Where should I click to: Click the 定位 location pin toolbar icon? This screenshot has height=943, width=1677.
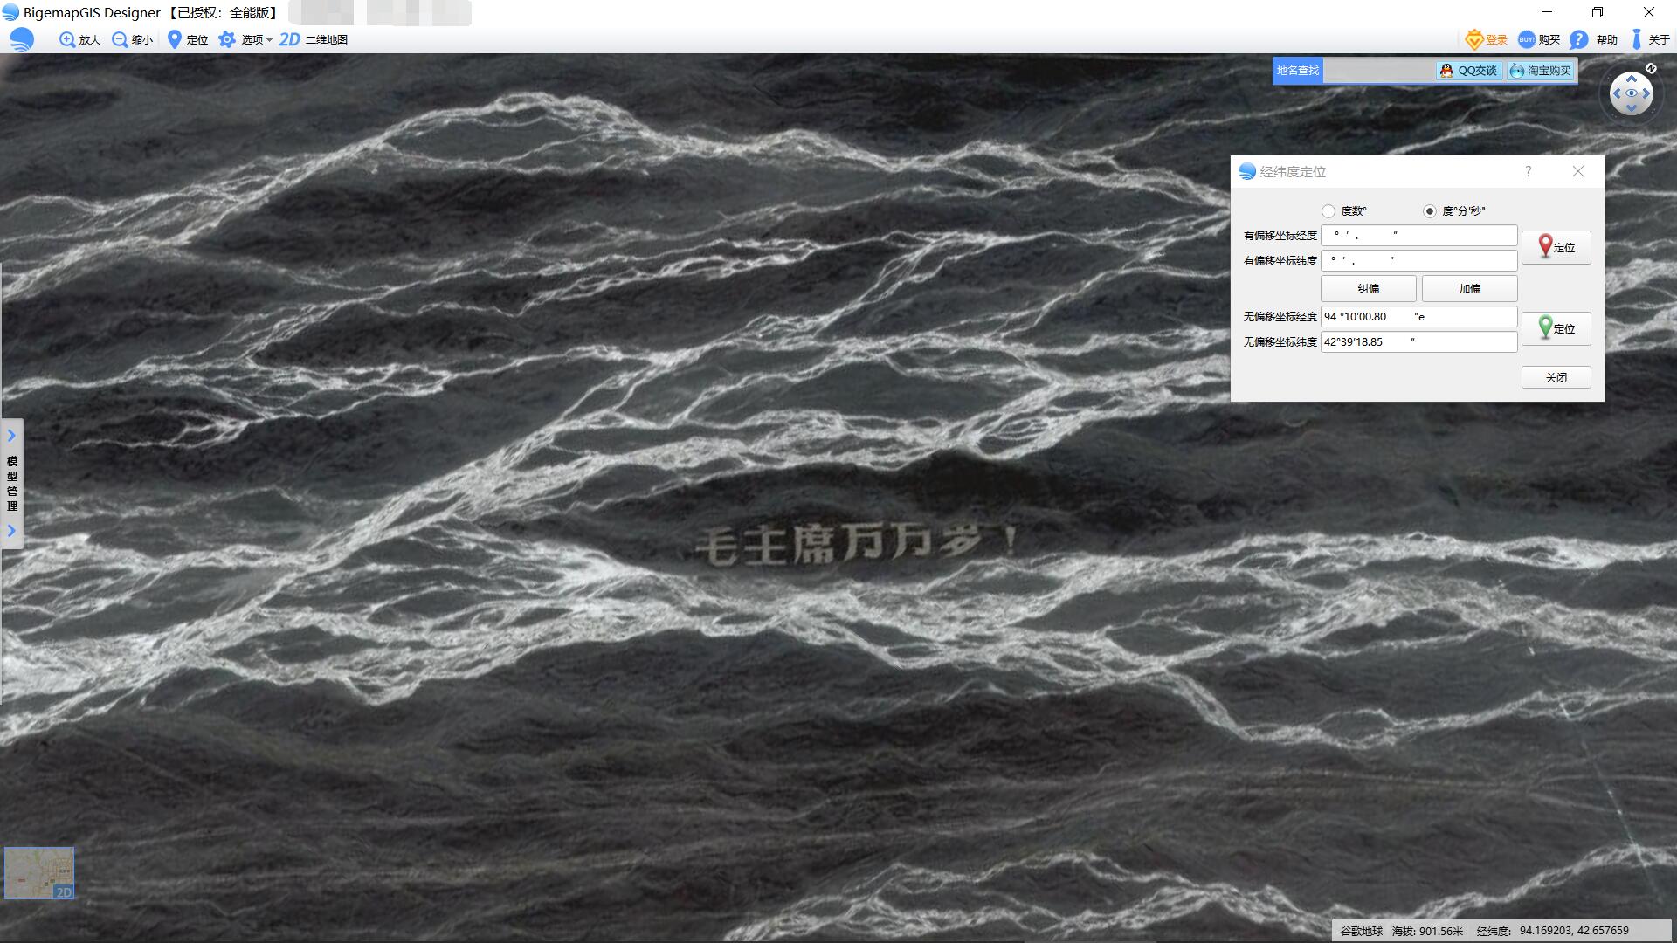click(175, 39)
